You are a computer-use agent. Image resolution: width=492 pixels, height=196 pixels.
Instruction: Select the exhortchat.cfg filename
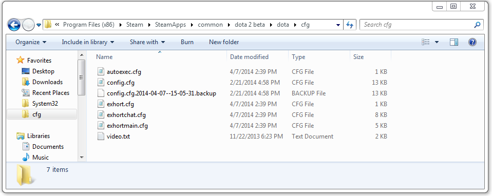[126, 115]
